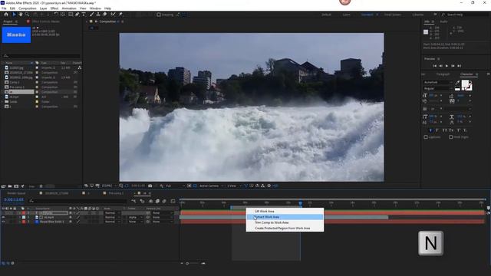This screenshot has width=491, height=276.
Task: Select the Roto Brush tool
Action: 113,15
